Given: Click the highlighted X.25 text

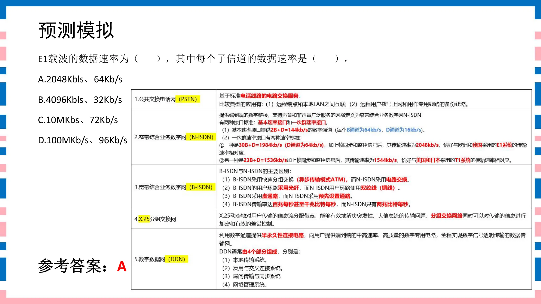Looking at the screenshot, I should (x=144, y=219).
